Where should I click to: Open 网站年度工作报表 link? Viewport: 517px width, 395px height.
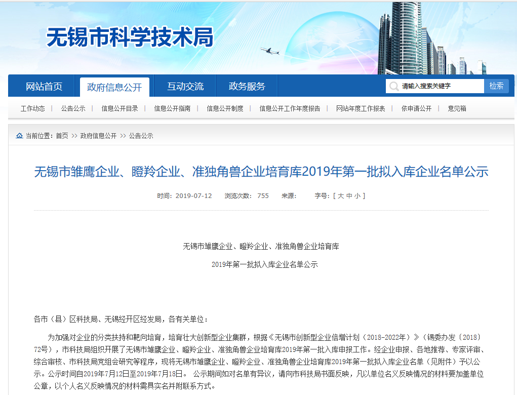pos(361,108)
